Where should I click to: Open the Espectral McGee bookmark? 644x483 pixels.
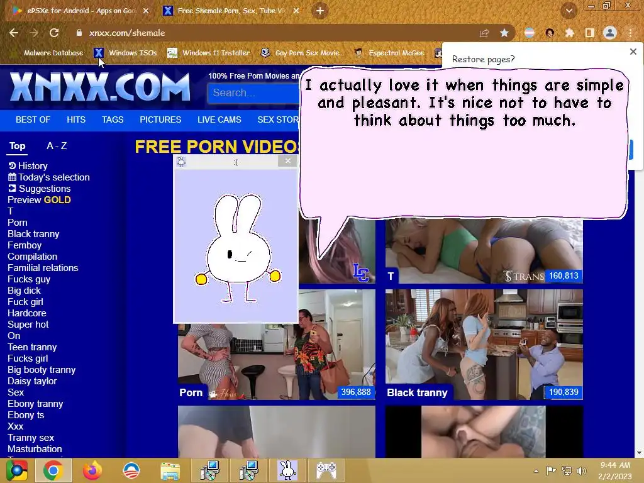[389, 53]
